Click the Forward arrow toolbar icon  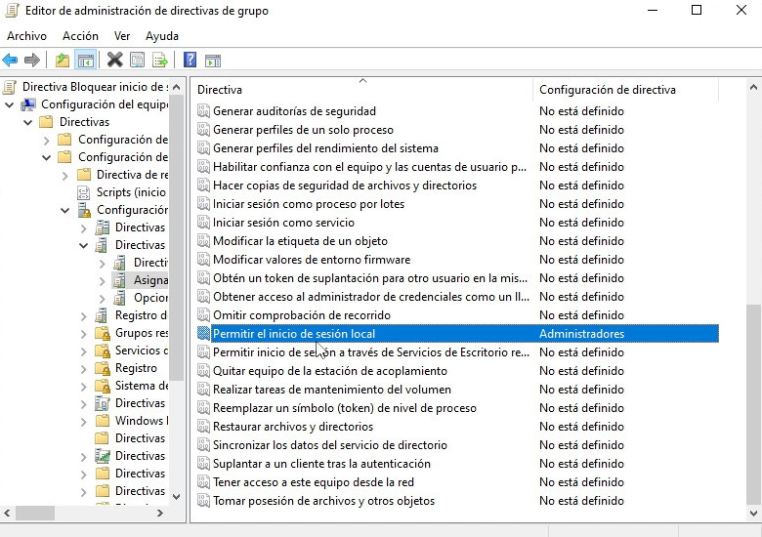click(32, 61)
